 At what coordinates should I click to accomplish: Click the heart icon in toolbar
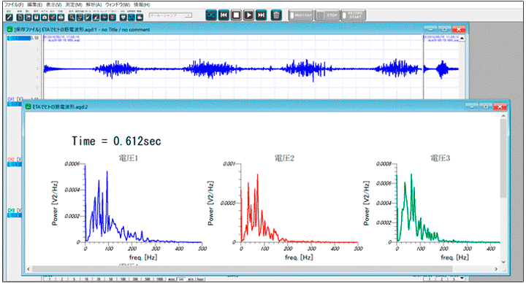(123, 18)
